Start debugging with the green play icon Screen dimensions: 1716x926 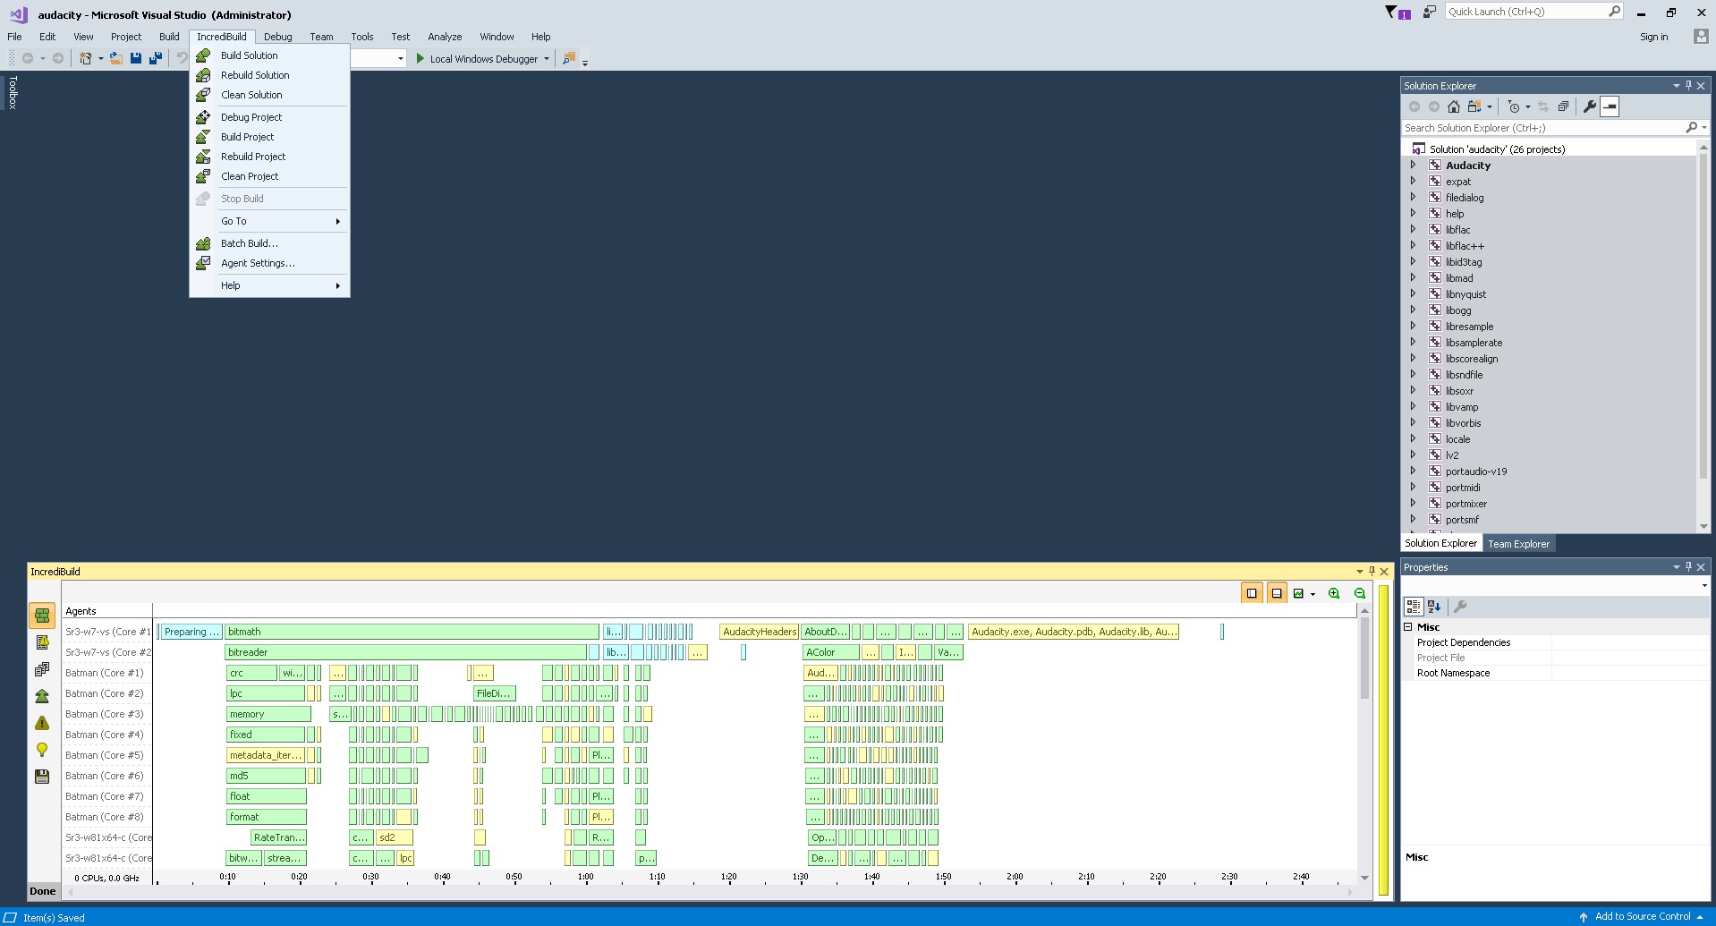click(421, 58)
